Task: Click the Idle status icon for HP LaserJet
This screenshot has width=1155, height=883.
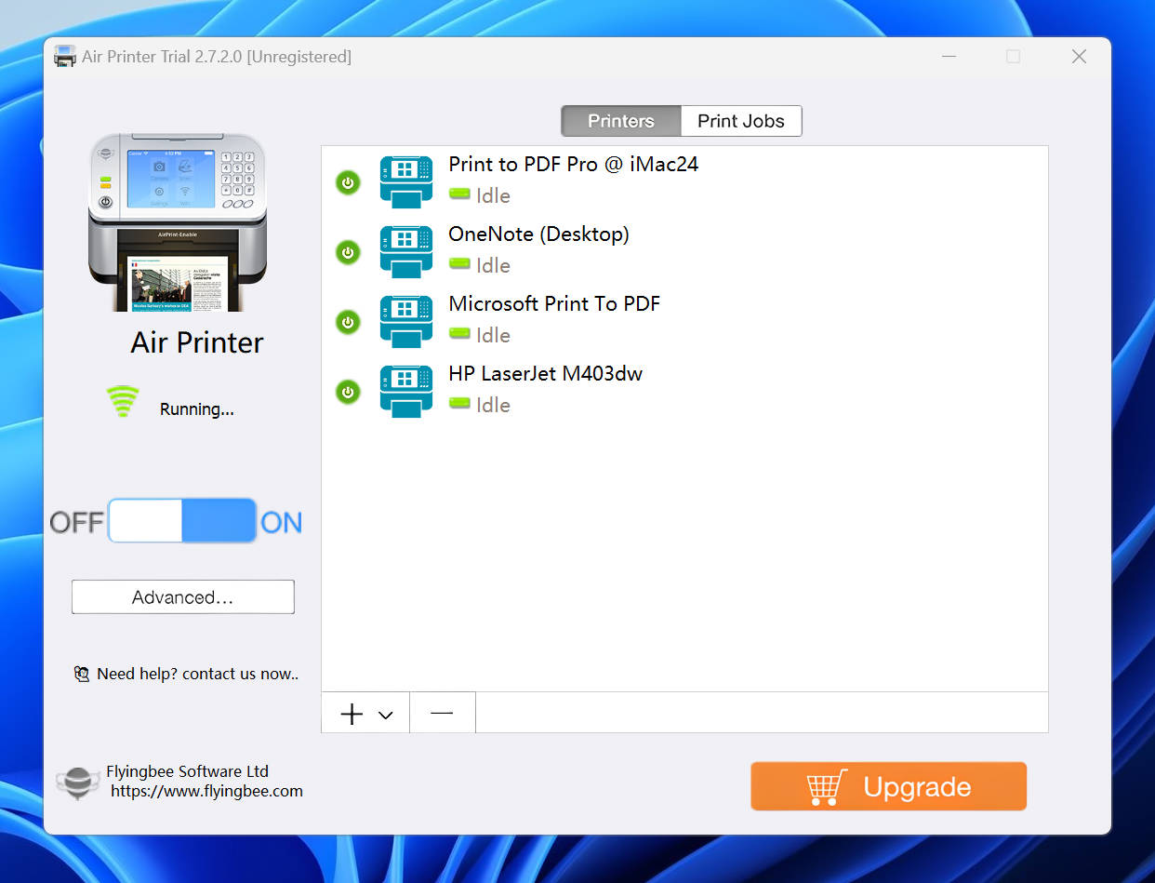Action: coord(459,404)
